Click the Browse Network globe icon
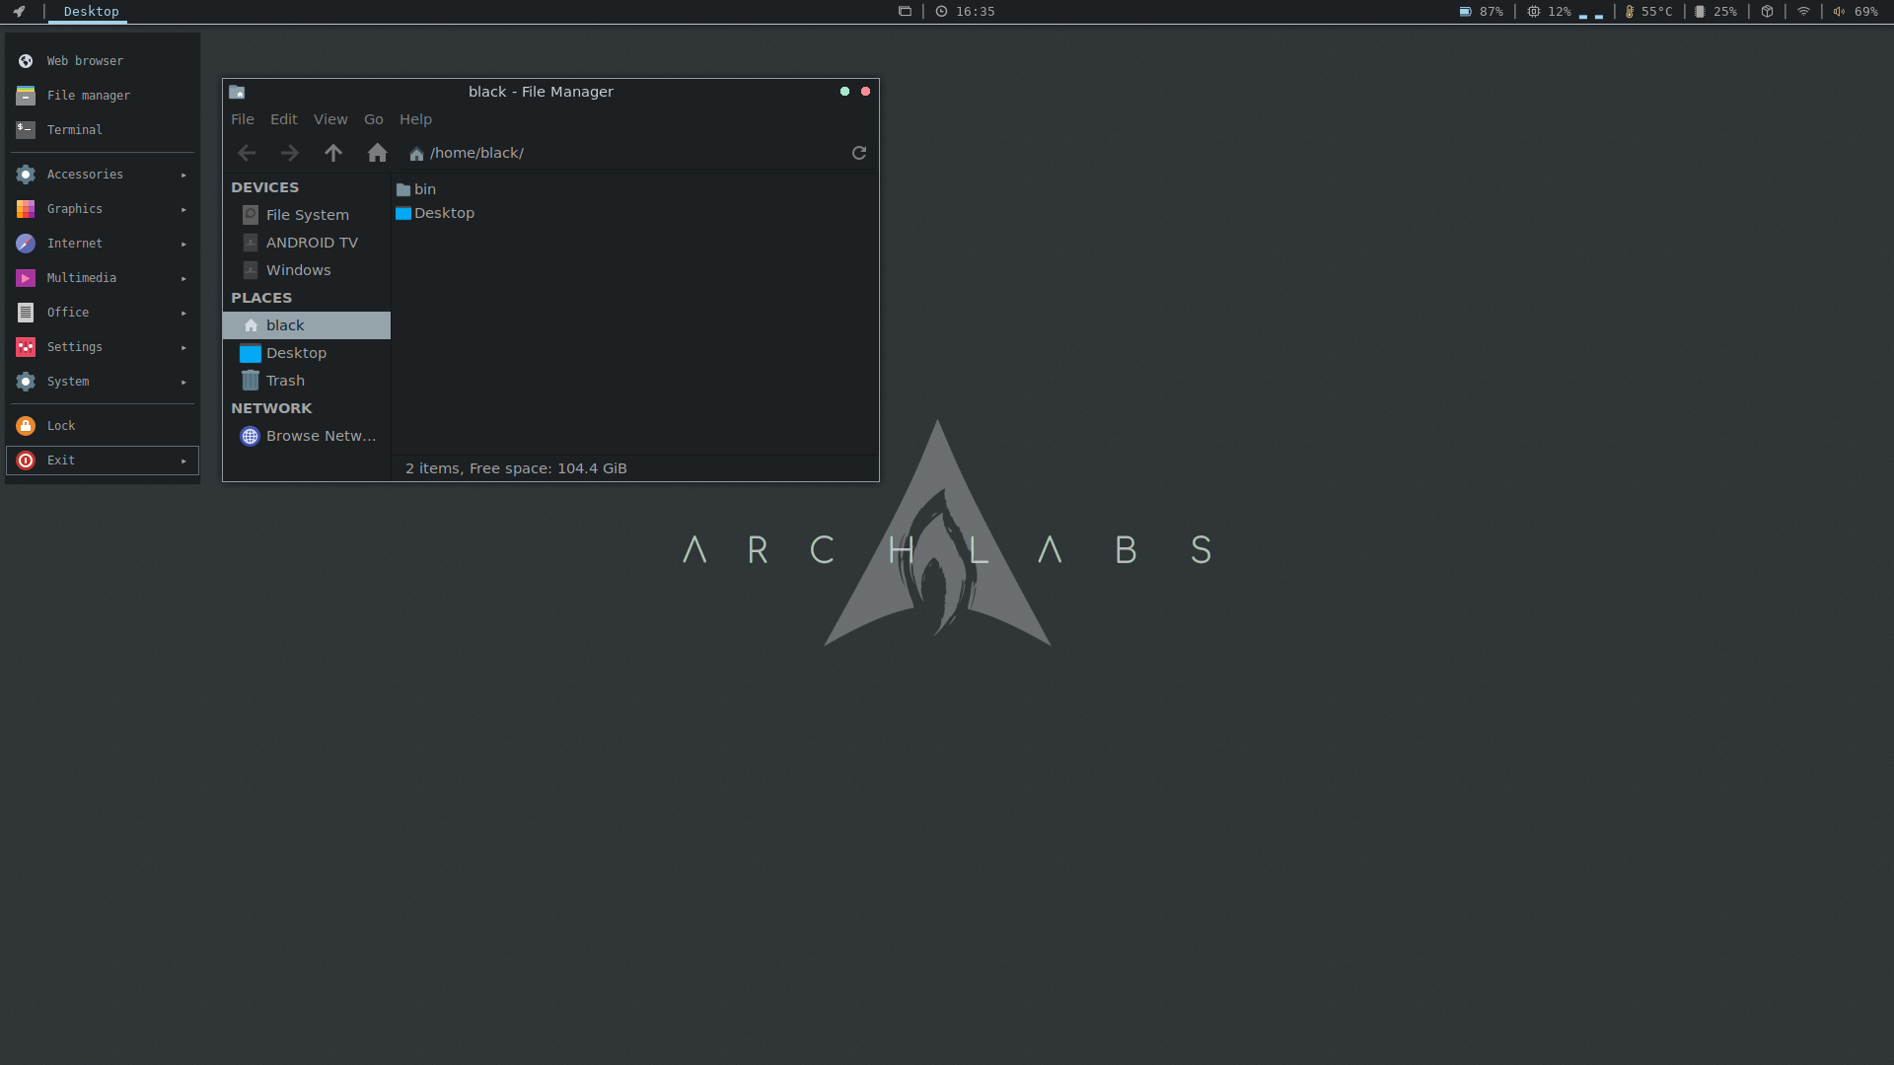 pyautogui.click(x=251, y=436)
